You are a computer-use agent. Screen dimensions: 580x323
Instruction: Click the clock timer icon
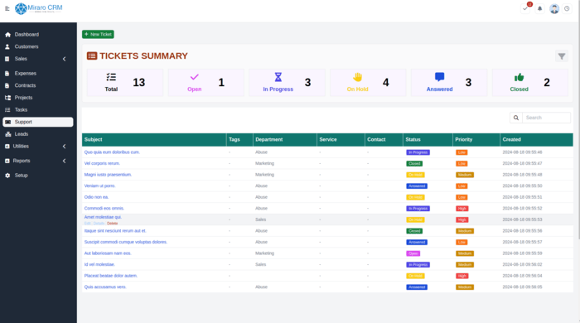[x=567, y=8]
